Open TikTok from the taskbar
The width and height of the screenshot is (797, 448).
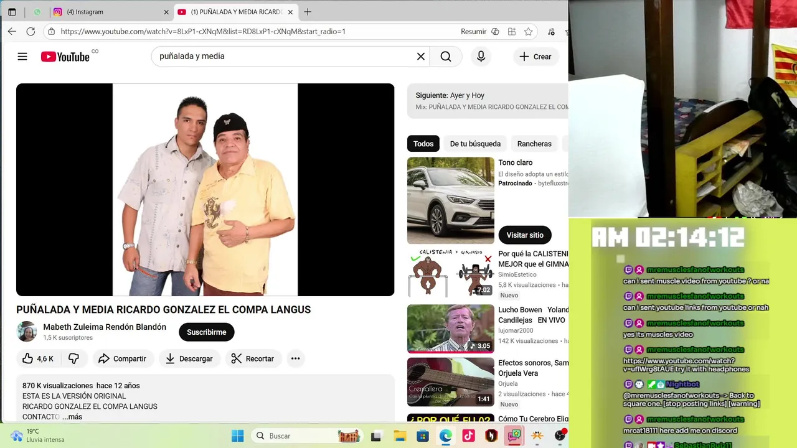pyautogui.click(x=469, y=436)
